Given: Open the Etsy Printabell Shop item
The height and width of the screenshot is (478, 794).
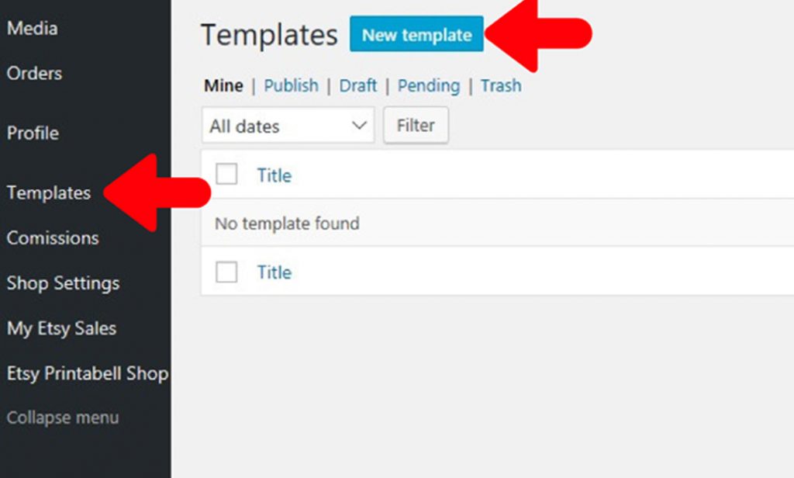Looking at the screenshot, I should (x=88, y=373).
